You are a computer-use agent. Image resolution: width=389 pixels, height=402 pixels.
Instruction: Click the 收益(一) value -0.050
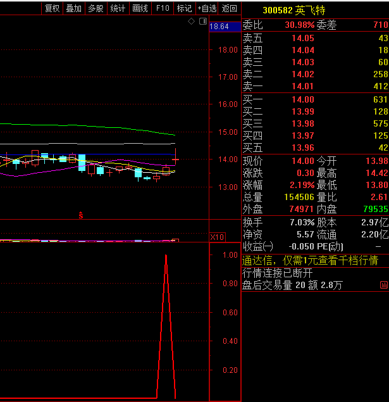pos(302,246)
